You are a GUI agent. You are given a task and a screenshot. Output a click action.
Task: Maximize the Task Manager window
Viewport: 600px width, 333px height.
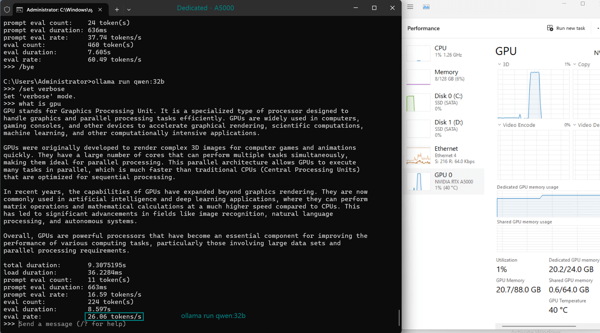click(583, 4)
